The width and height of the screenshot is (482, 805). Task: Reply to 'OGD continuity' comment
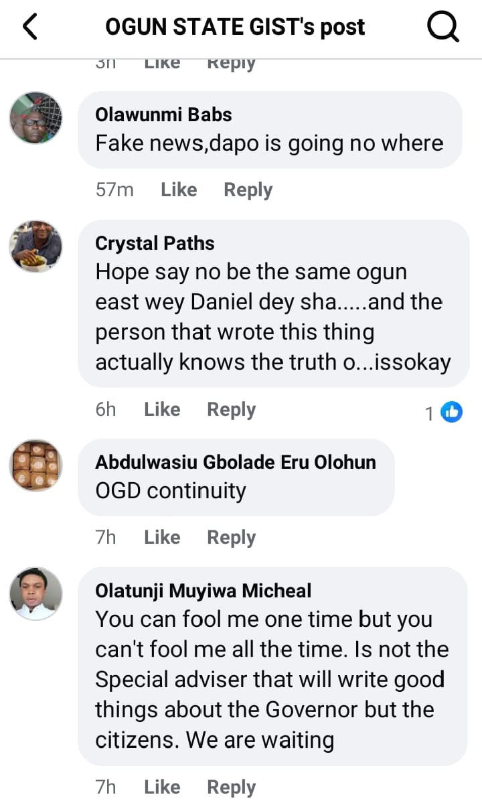tap(231, 538)
